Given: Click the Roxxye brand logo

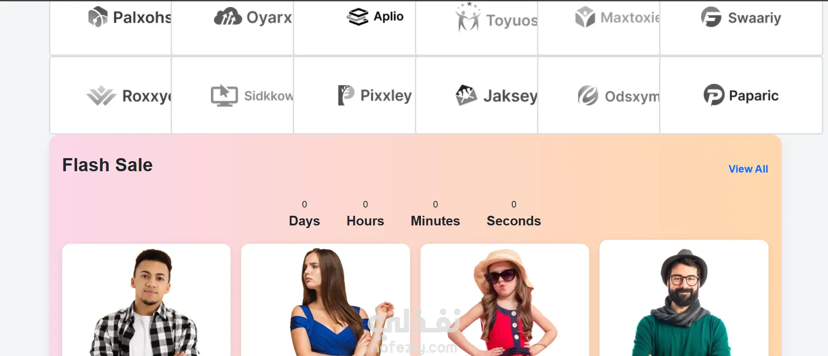Looking at the screenshot, I should click(x=129, y=96).
